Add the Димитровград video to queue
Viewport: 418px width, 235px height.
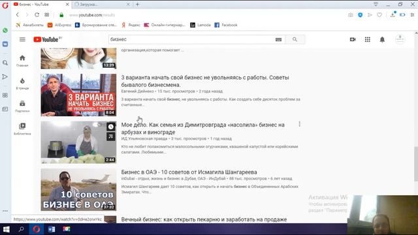[x=111, y=136]
